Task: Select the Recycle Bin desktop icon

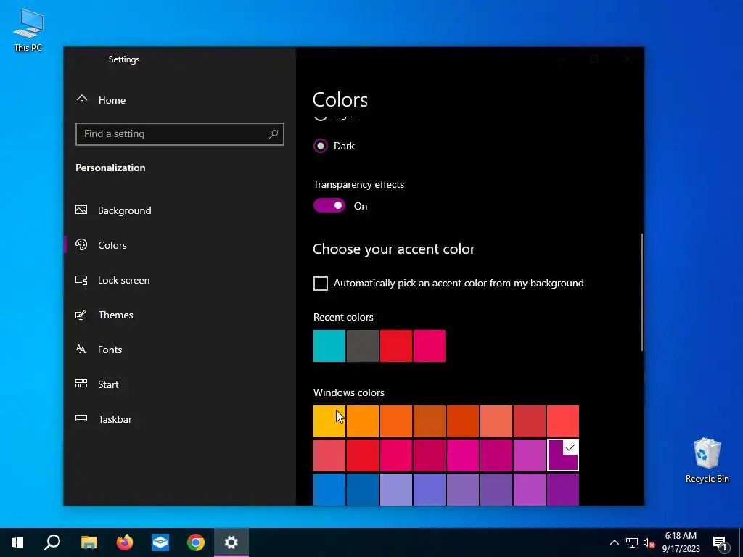Action: (707, 461)
